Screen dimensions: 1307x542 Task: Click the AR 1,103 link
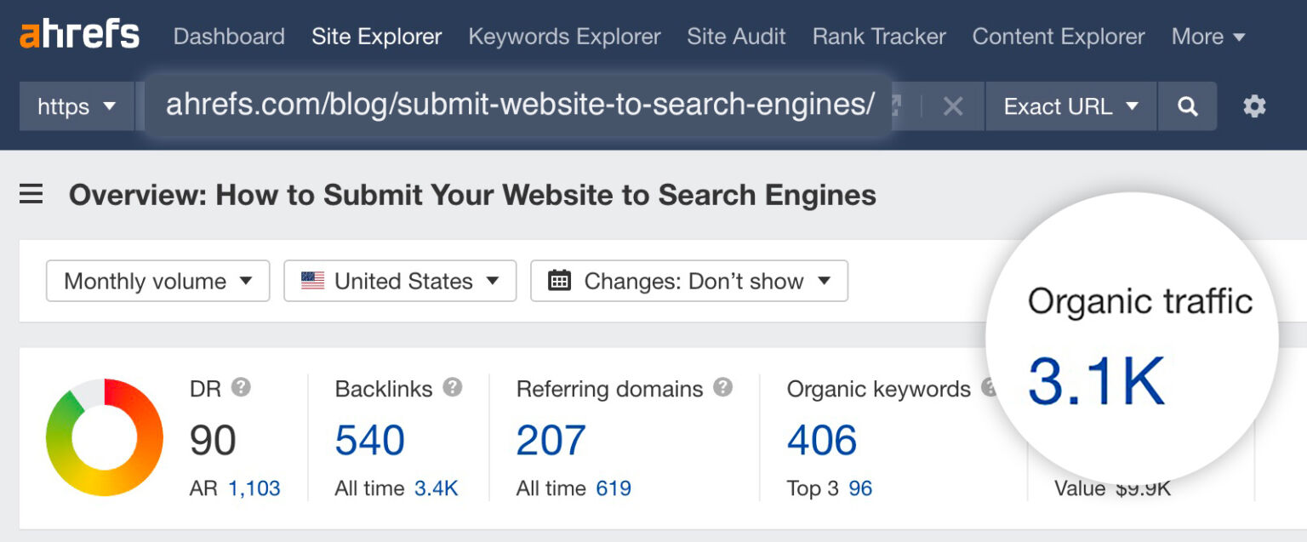[253, 488]
